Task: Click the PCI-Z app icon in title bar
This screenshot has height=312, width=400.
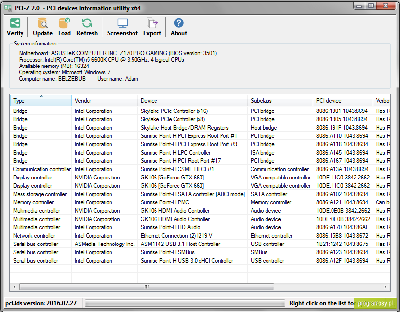Action: pos(8,8)
